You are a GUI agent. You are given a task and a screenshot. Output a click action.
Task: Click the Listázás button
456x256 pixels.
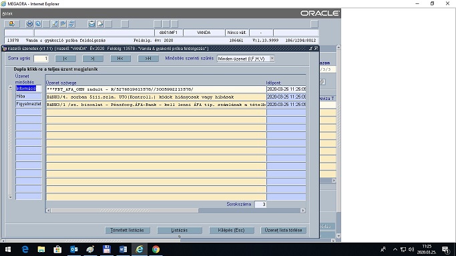click(180, 230)
